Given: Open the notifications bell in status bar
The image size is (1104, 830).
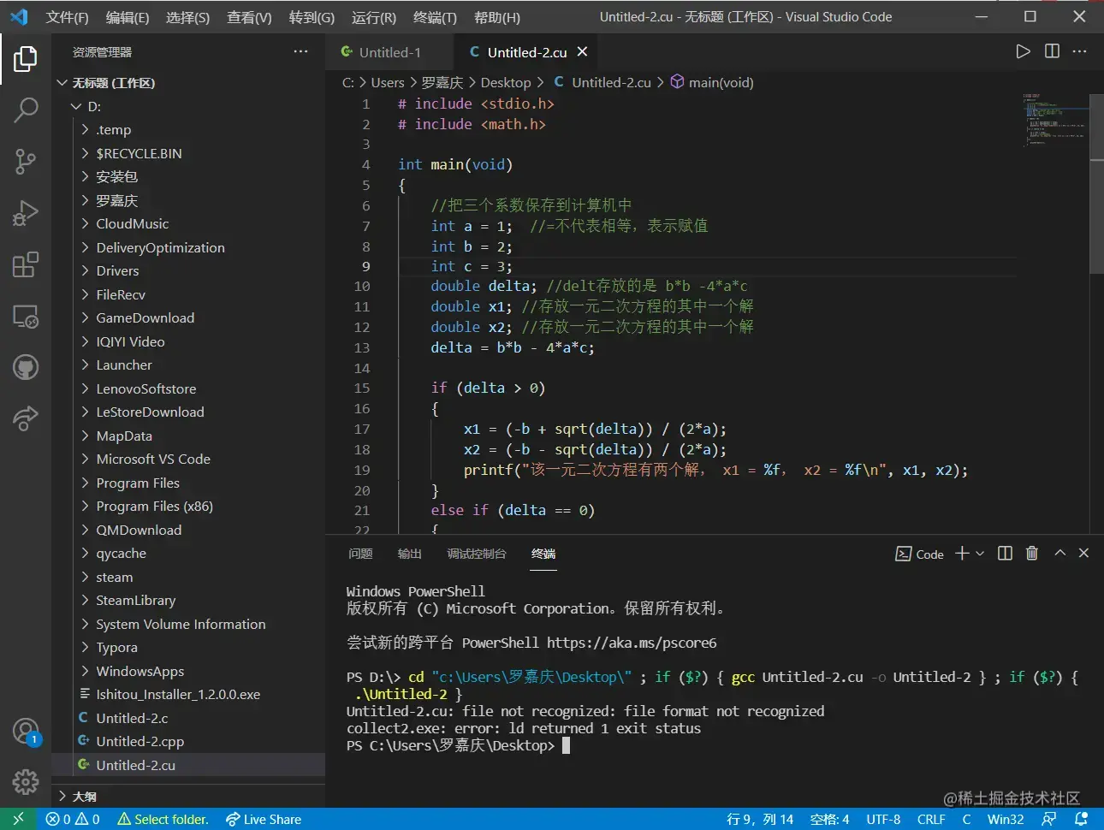Looking at the screenshot, I should (1081, 819).
